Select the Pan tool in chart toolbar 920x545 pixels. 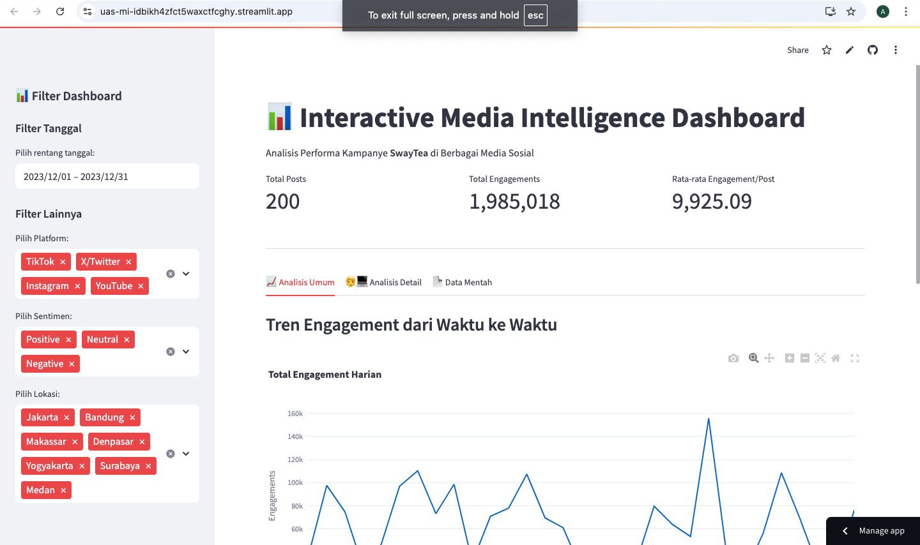tap(769, 359)
